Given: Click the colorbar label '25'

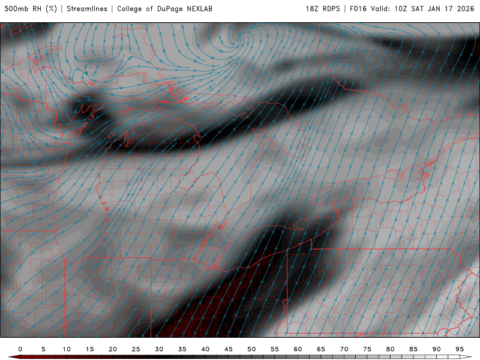Looking at the screenshot, I should [x=136, y=349].
